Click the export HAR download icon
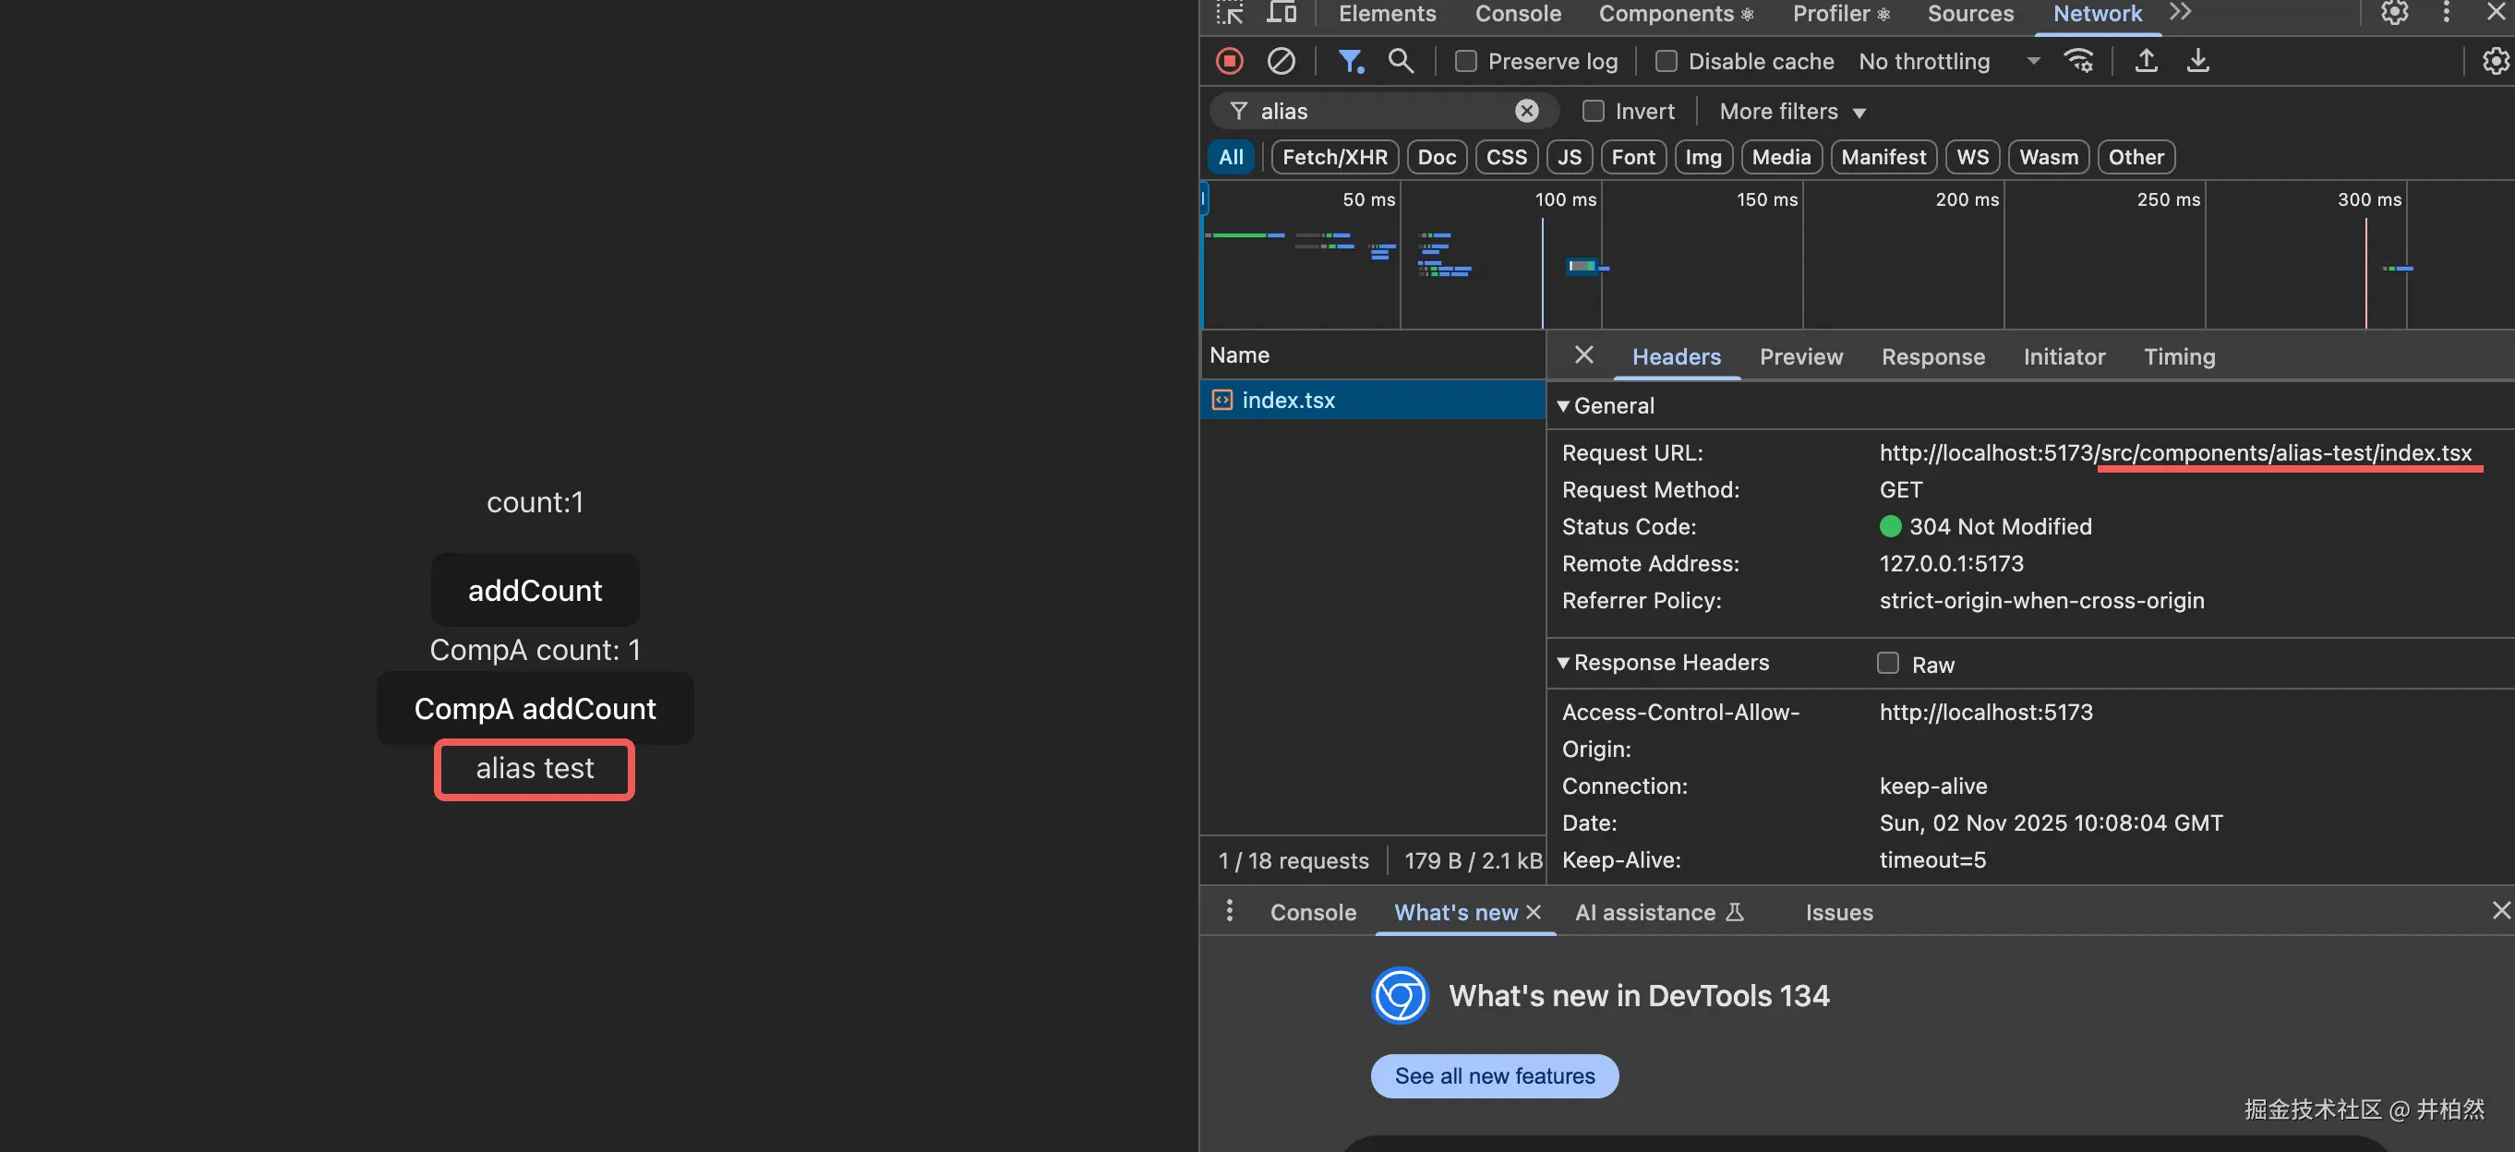This screenshot has height=1152, width=2515. (2196, 61)
